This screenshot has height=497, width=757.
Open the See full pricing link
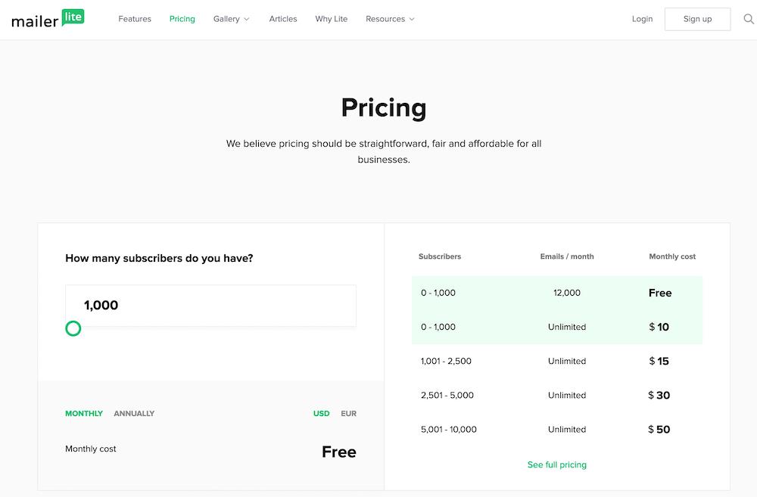pos(556,464)
